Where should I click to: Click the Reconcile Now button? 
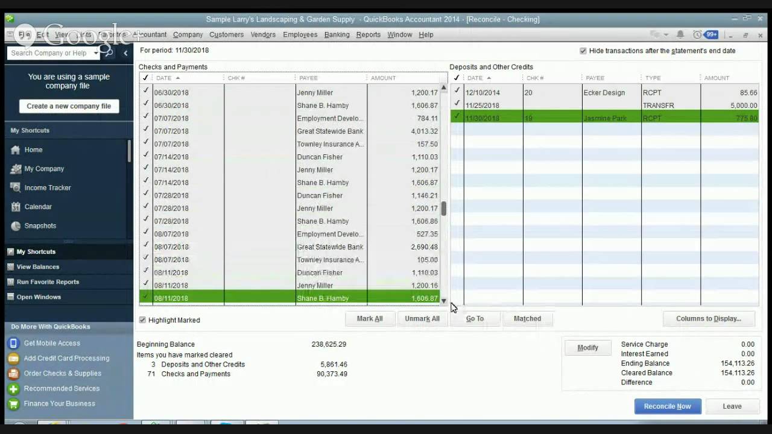tap(667, 406)
